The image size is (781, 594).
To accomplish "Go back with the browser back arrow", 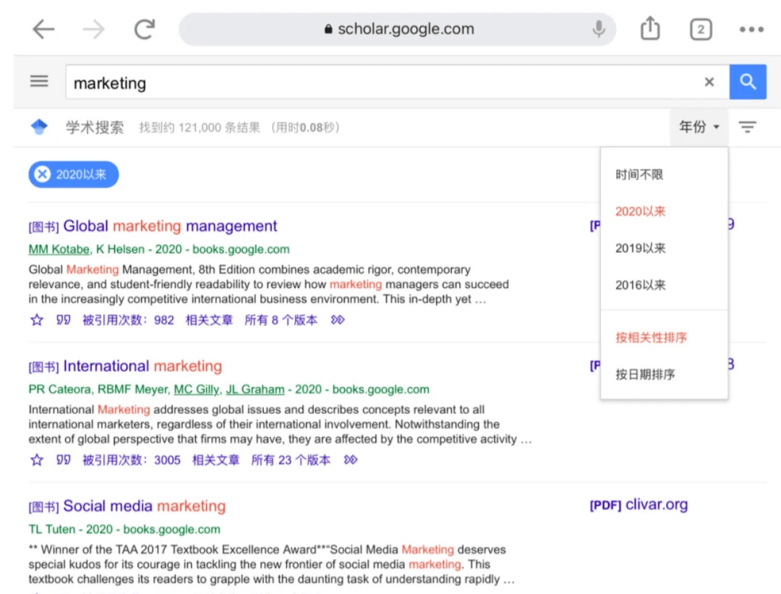I will point(43,30).
